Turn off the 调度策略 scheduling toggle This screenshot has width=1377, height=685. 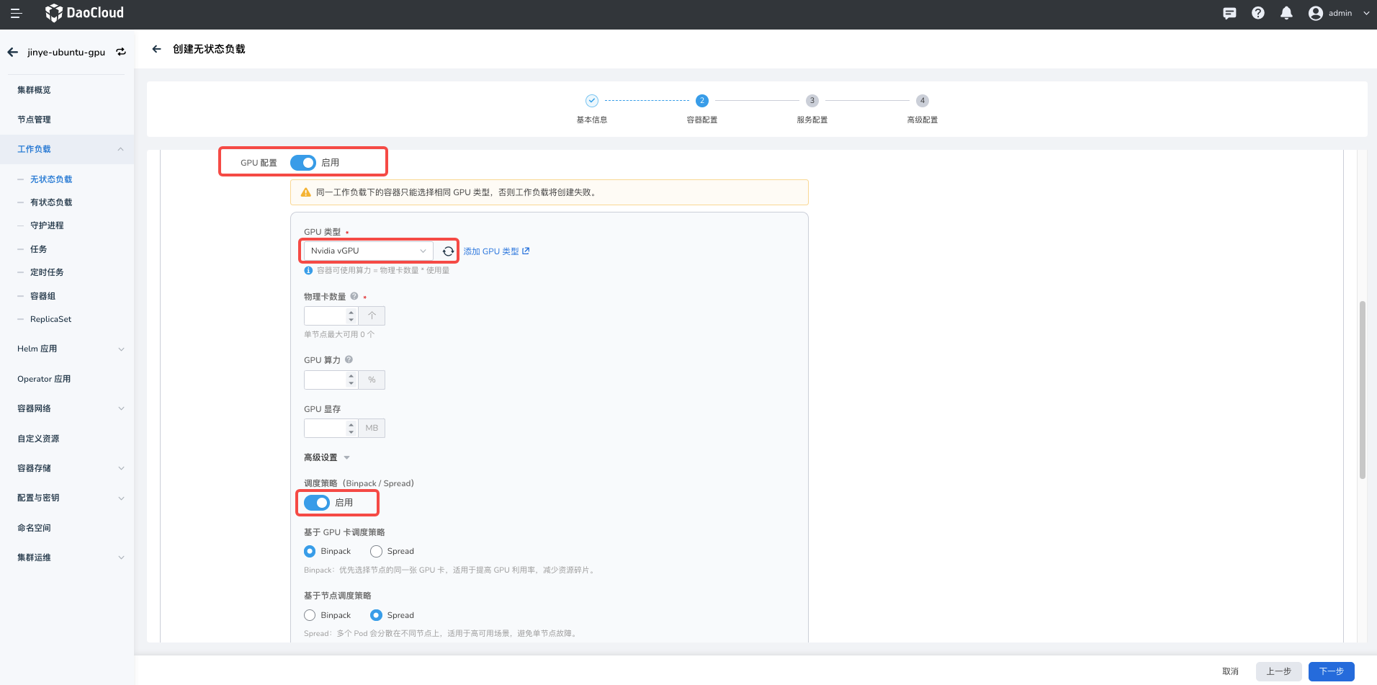[317, 503]
